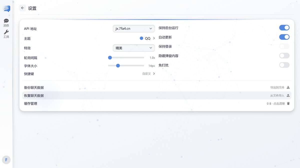Click the 1.0s polling interval value
Viewport: 300px width, 168px height.
click(152, 58)
